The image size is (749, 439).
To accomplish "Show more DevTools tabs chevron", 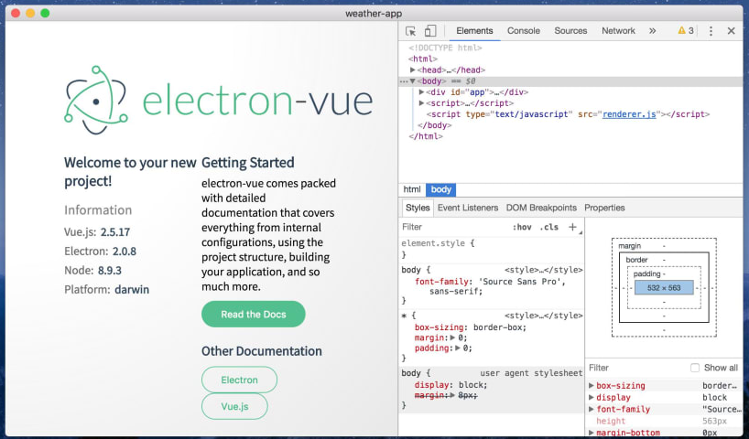I will coord(653,31).
